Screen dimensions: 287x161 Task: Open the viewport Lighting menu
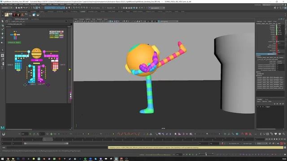pos(88,19)
